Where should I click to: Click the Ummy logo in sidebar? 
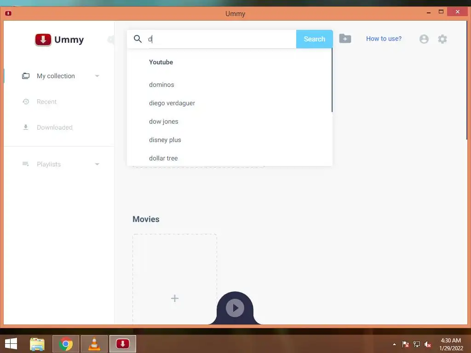point(59,40)
